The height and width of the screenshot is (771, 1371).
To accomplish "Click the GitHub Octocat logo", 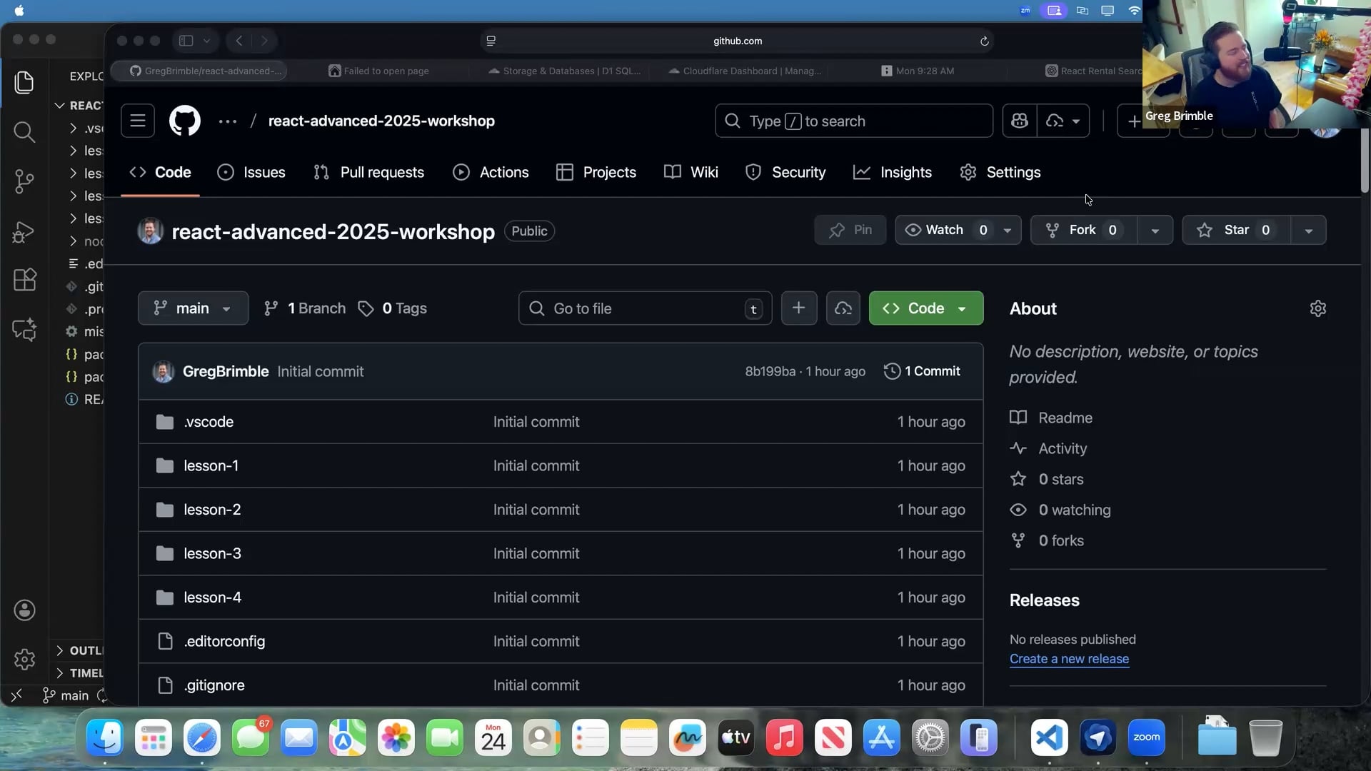I will pyautogui.click(x=185, y=121).
